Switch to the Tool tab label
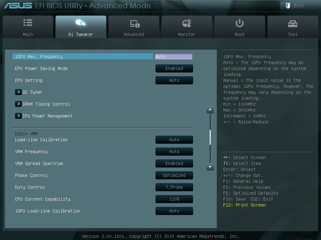Screen dimensions: 321x240 (x=293, y=34)
